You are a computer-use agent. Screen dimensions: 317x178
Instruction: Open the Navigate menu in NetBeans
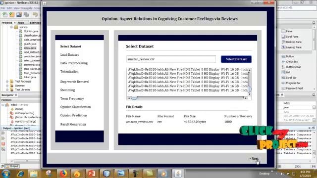click(x=27, y=8)
